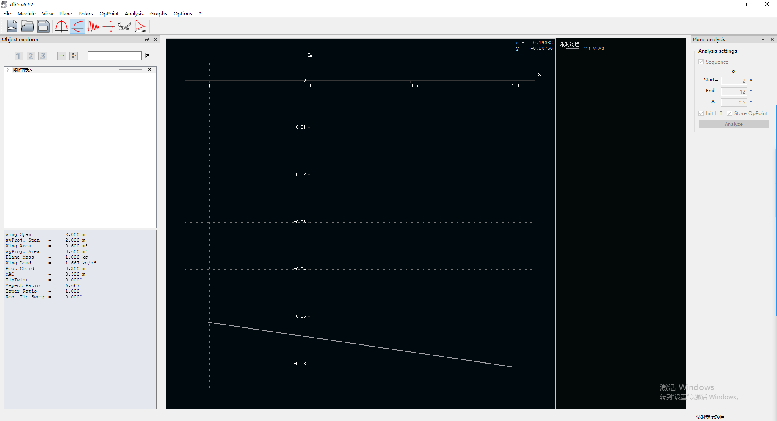Select the Polar view toolbar icon
Viewport: 777px width, 421px height.
tap(77, 26)
